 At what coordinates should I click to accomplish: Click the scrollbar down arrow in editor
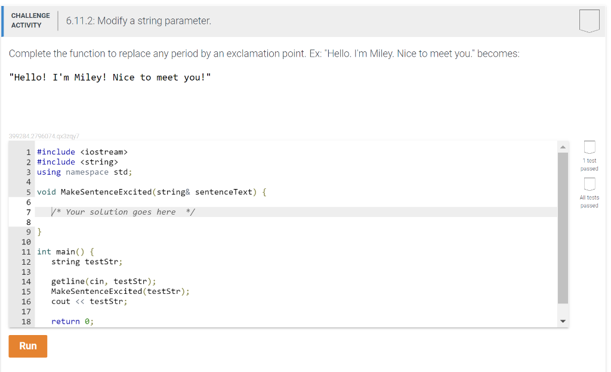563,321
